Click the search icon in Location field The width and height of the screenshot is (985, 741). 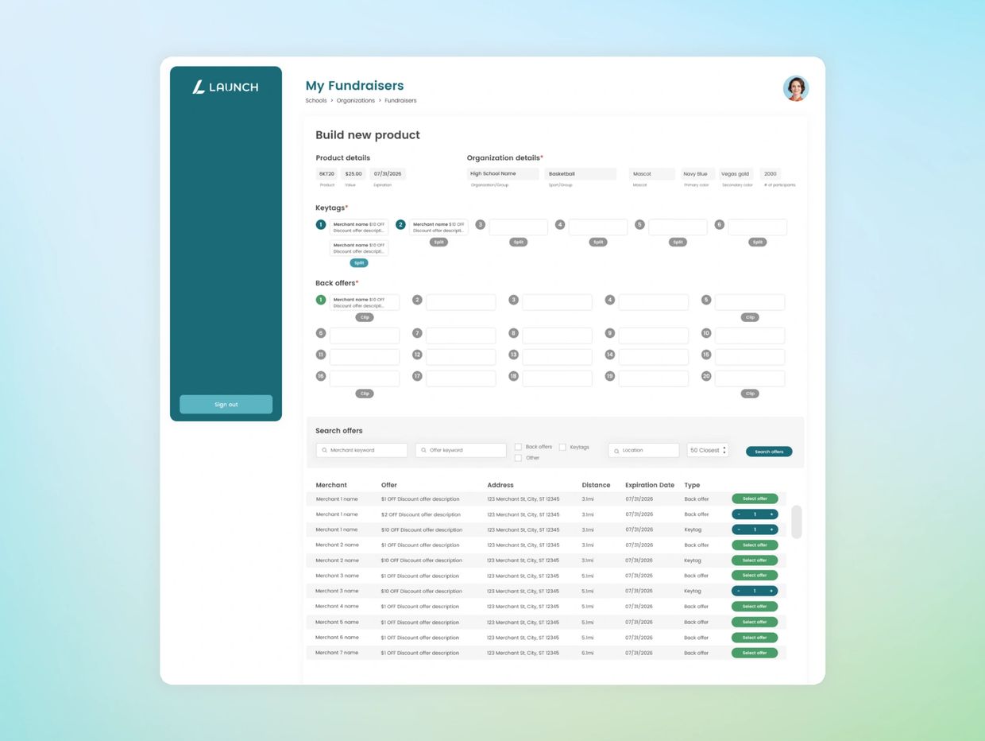point(616,451)
